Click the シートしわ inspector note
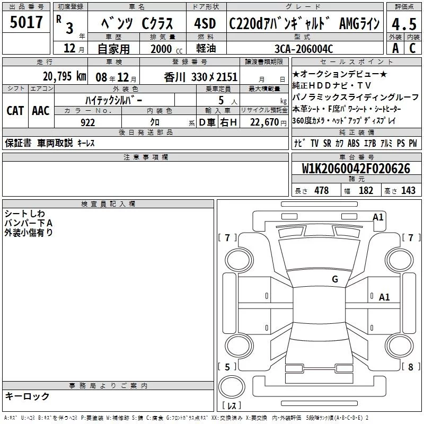 pos(25,214)
